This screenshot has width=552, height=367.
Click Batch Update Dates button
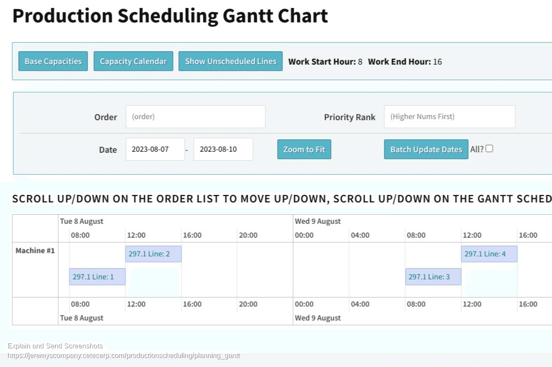pos(425,149)
